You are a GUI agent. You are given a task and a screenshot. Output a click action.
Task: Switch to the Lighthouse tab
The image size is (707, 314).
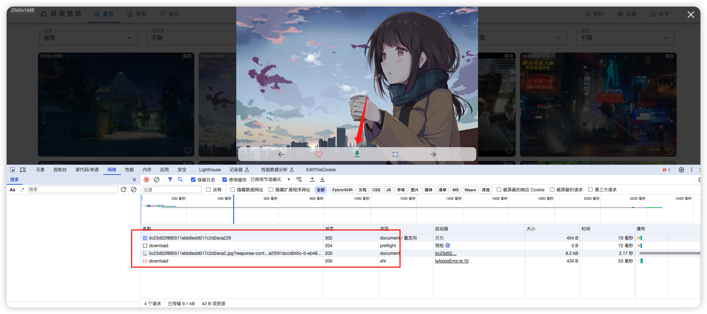coord(210,170)
